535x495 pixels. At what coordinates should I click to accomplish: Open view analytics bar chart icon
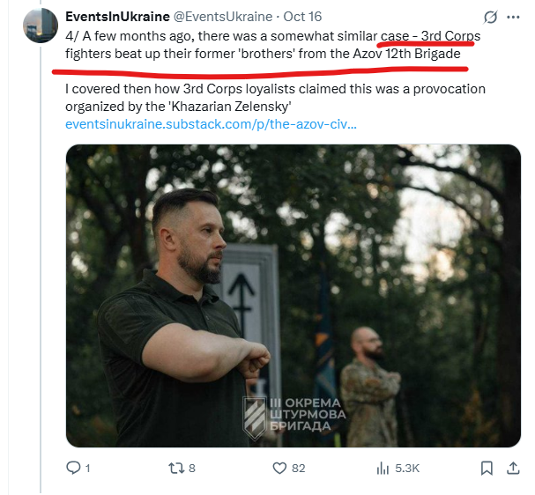[x=382, y=469]
